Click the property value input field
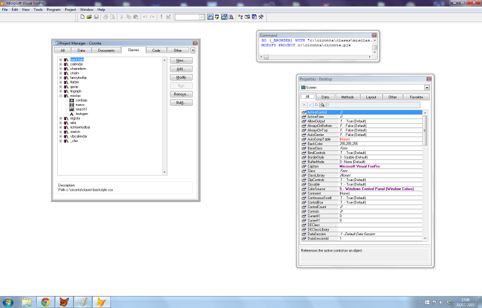The height and width of the screenshot is (308, 482). [373, 105]
